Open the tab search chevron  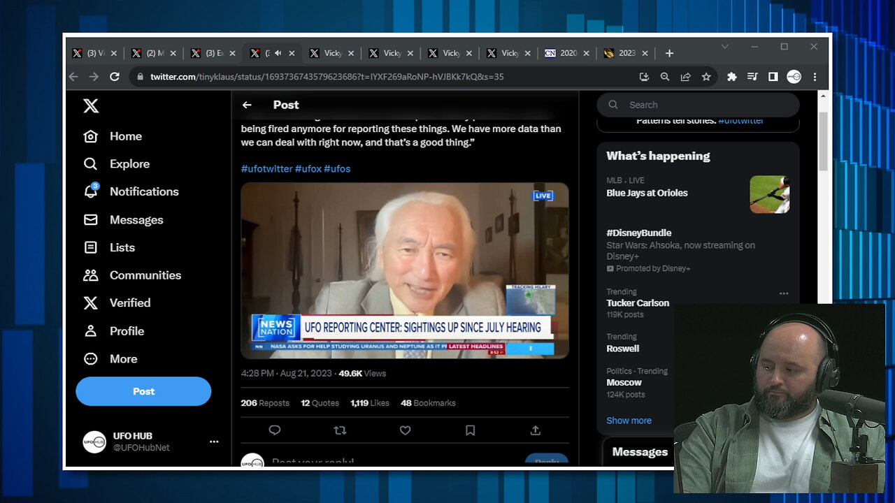point(724,47)
